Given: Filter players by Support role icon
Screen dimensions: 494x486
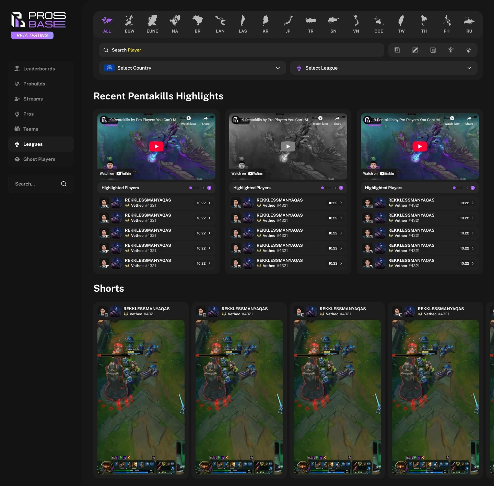Looking at the screenshot, I should point(451,50).
